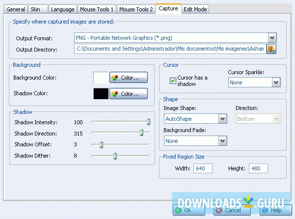This screenshot has width=295, height=219.
Task: Open the Skin tab
Action: pos(37,9)
